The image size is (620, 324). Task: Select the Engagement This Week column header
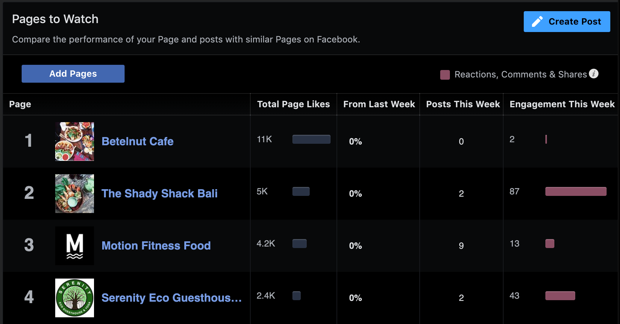[562, 104]
